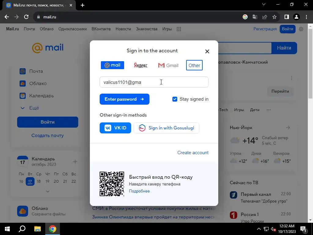Open the Create account link
The width and height of the screenshot is (313, 235).
[193, 153]
